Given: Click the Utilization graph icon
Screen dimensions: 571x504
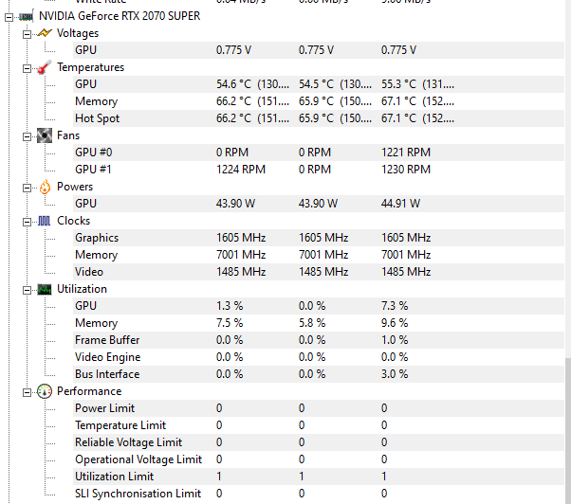Looking at the screenshot, I should [45, 290].
